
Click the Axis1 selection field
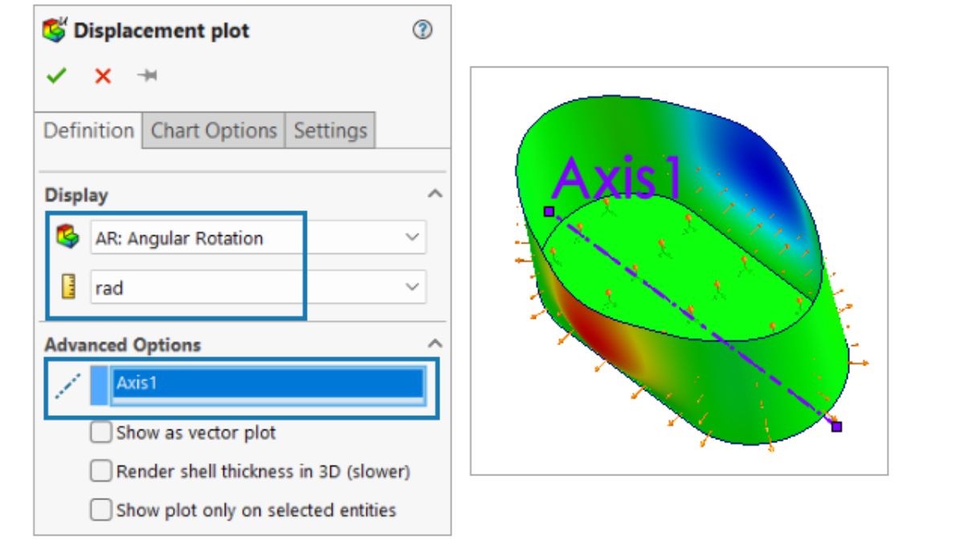coord(268,384)
